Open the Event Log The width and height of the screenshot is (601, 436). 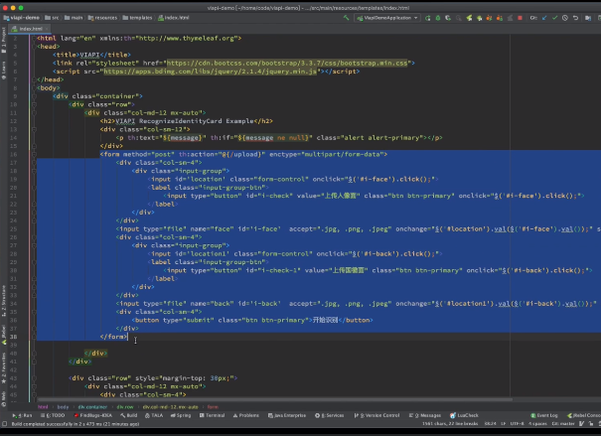coord(544,415)
